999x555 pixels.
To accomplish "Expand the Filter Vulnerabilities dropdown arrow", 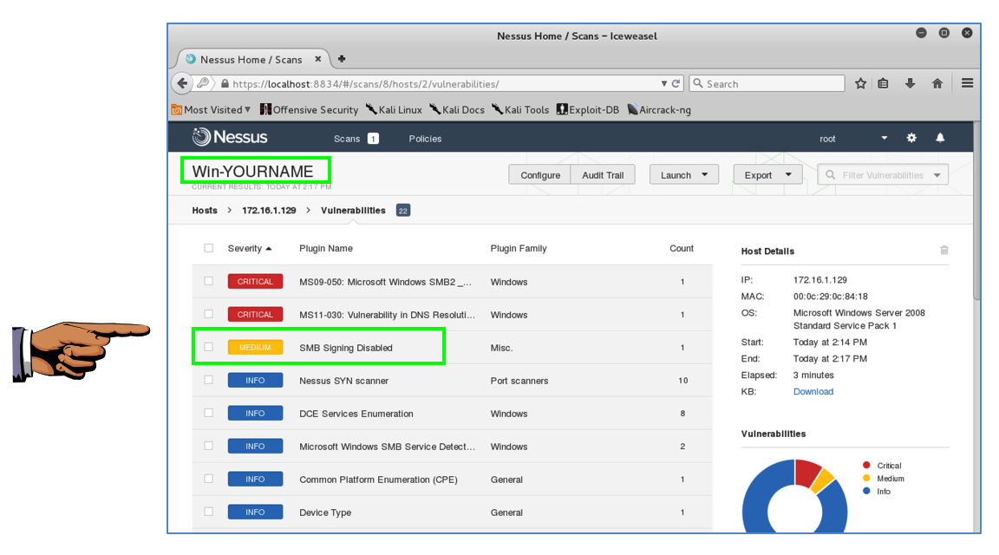I will point(937,175).
